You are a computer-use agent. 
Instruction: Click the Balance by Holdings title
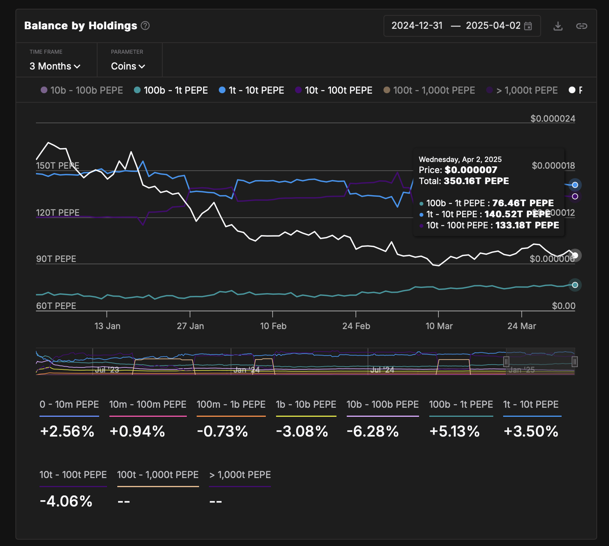(x=81, y=26)
